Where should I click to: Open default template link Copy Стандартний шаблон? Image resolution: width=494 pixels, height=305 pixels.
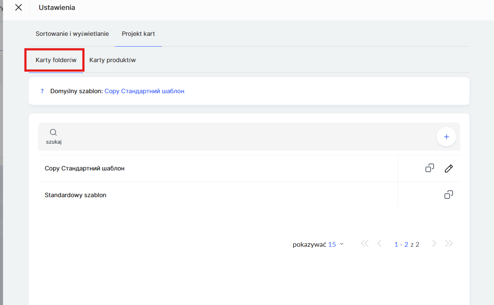point(145,91)
